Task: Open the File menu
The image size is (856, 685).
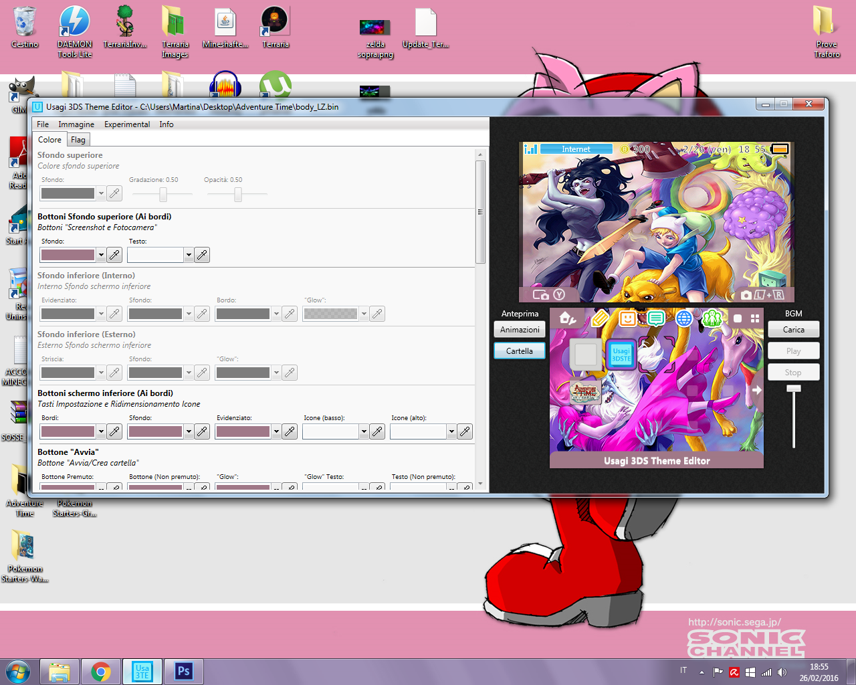Action: point(43,124)
